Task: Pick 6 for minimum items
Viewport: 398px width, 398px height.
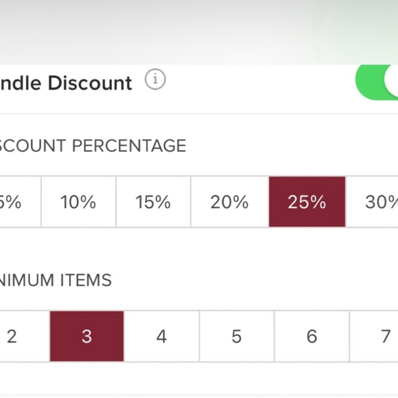Action: tap(312, 336)
